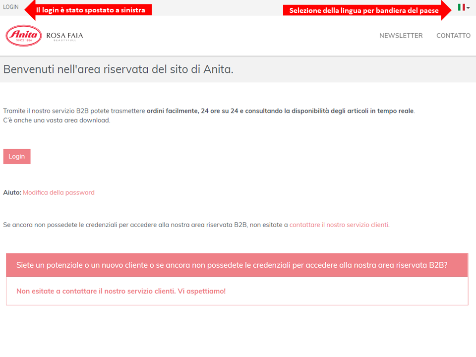Screen dimensions: 476x357
Task: Select the 'Il login è stato spostato' annotation
Action: click(x=93, y=10)
